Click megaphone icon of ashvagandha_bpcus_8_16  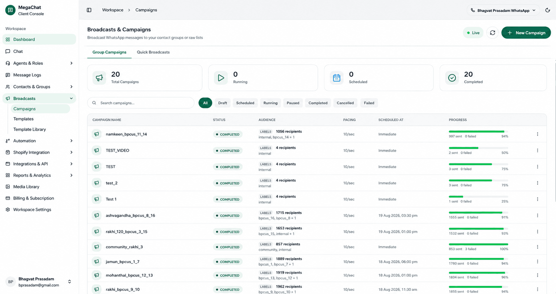(x=97, y=215)
